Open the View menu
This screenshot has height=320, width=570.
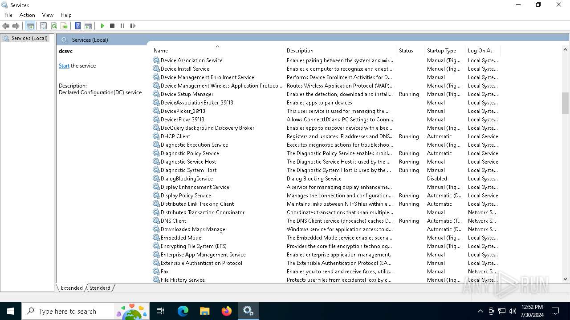(x=48, y=15)
